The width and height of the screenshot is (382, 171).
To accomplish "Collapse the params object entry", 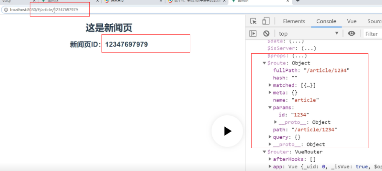I will tap(270, 107).
